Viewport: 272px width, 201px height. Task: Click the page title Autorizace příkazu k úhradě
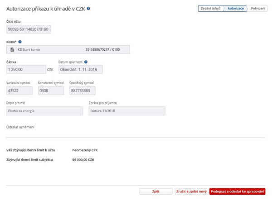coord(46,9)
